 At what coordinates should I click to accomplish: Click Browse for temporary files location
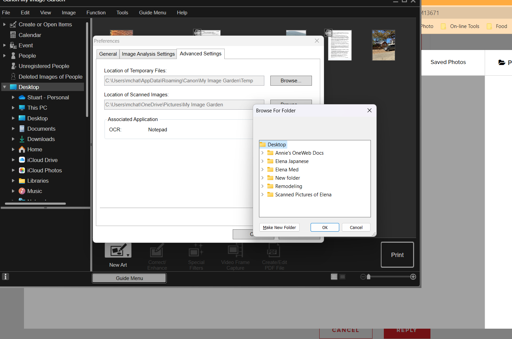(291, 81)
